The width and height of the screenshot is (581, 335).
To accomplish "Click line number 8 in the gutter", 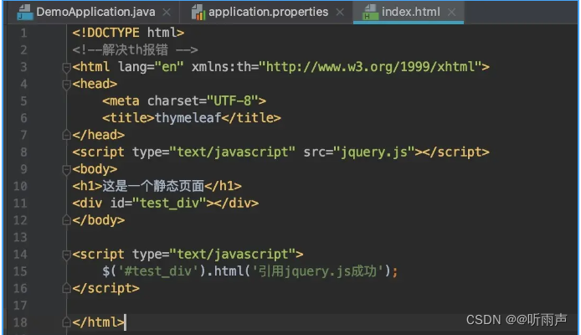I will [x=23, y=152].
